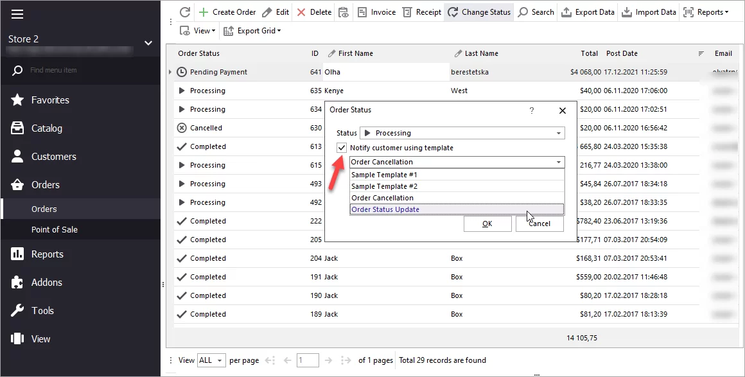The image size is (745, 377).
Task: Click the Import Data toolbar icon
Action: click(626, 12)
